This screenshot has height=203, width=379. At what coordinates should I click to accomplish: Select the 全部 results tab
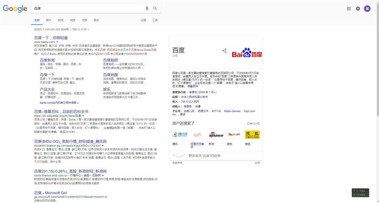click(x=37, y=20)
